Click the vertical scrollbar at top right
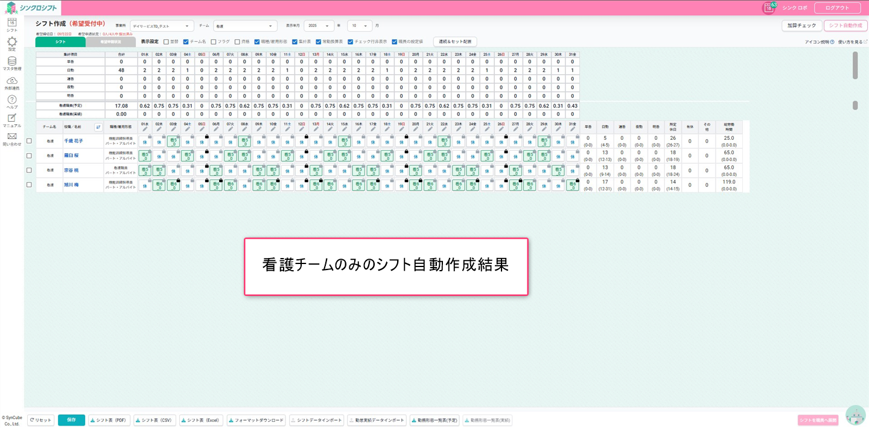869x428 pixels. click(x=855, y=65)
